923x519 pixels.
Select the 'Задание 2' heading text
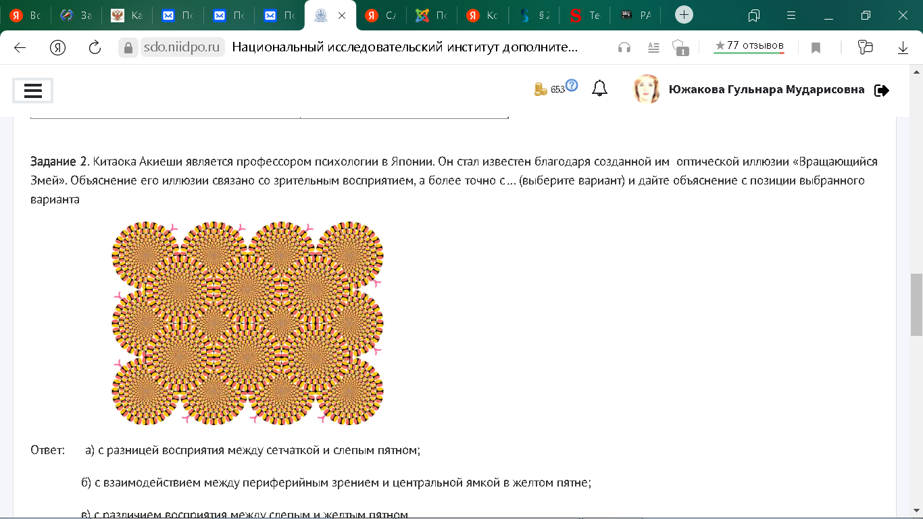(59, 162)
